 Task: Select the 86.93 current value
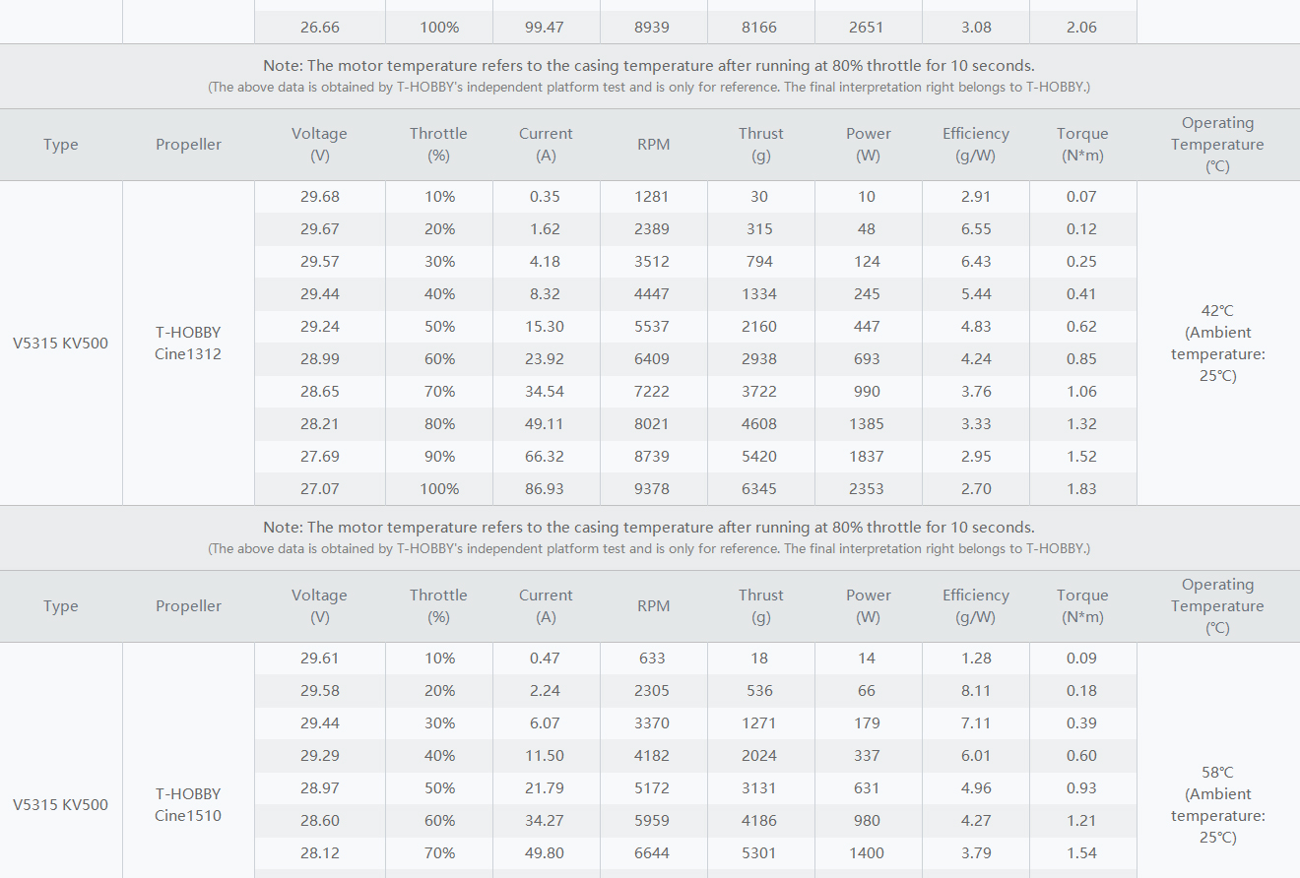tap(545, 489)
